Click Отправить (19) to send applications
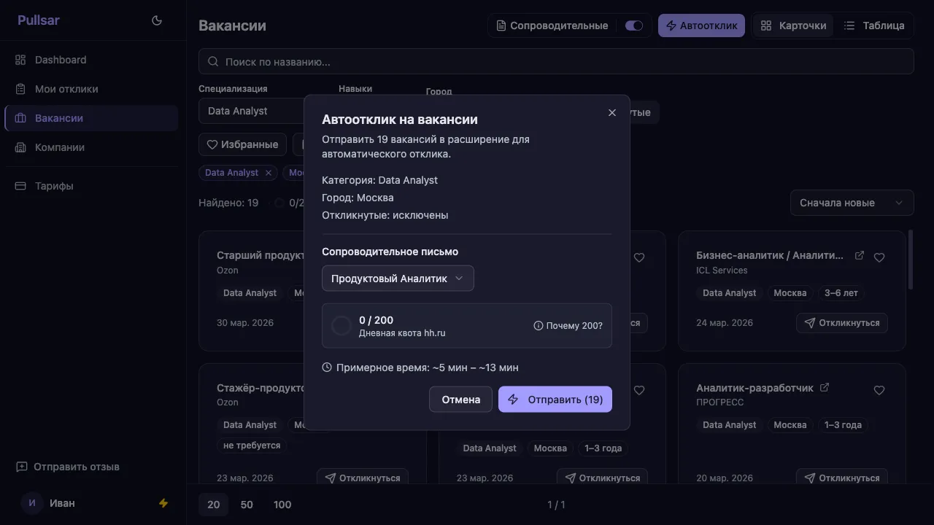This screenshot has height=525, width=934. (555, 399)
